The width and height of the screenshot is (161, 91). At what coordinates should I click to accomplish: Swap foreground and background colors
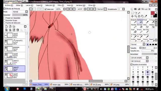click(156, 12)
